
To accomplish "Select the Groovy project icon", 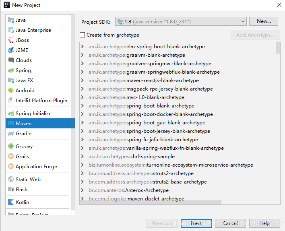I will click(x=11, y=146).
